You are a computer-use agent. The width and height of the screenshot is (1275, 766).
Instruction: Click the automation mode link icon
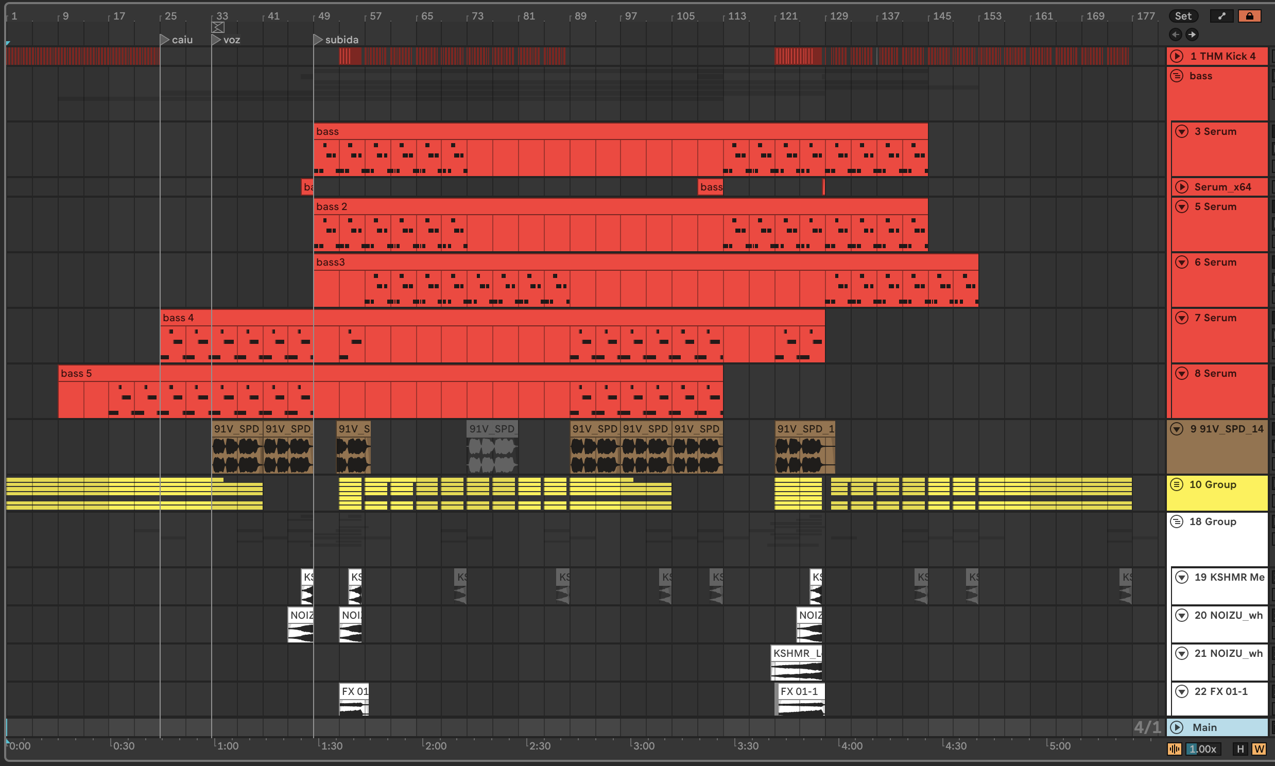pos(1221,16)
